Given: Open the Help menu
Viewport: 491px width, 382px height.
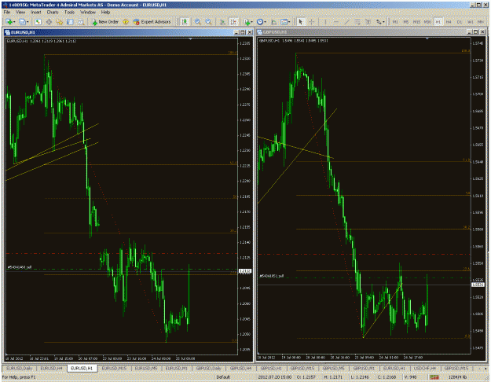Looking at the screenshot, I should [x=105, y=13].
